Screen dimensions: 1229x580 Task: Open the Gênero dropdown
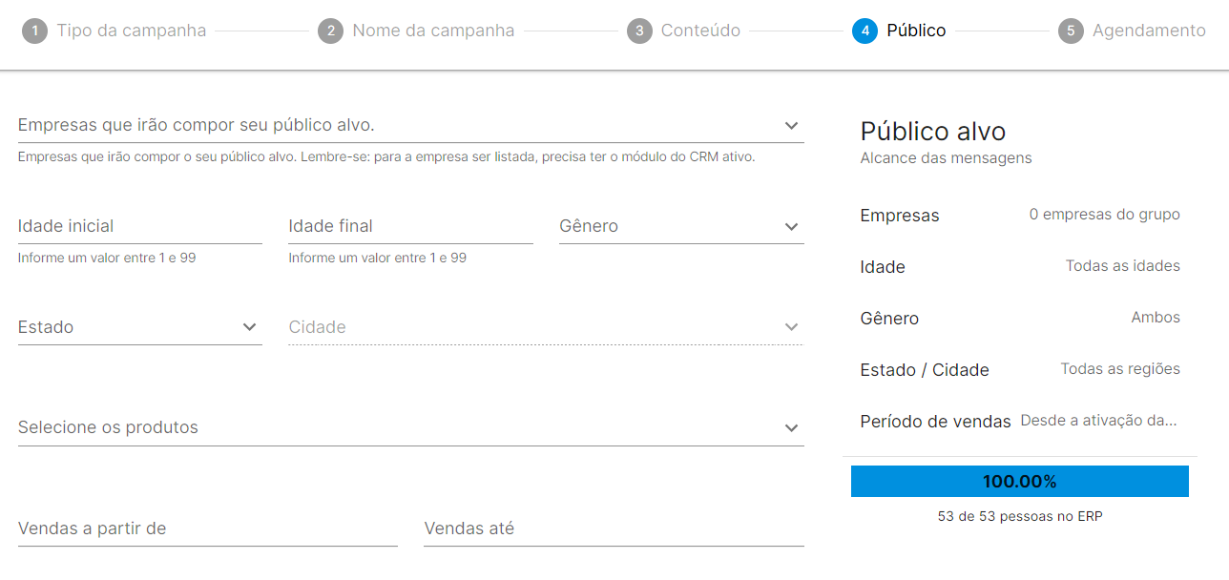791,227
